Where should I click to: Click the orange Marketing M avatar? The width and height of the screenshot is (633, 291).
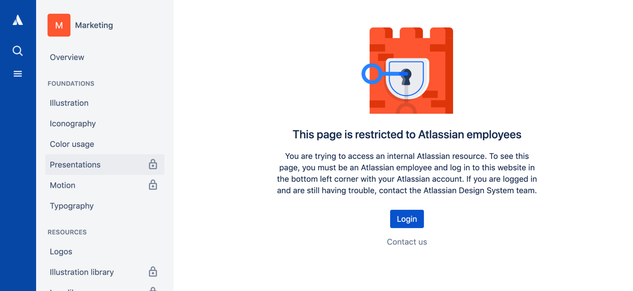[59, 25]
